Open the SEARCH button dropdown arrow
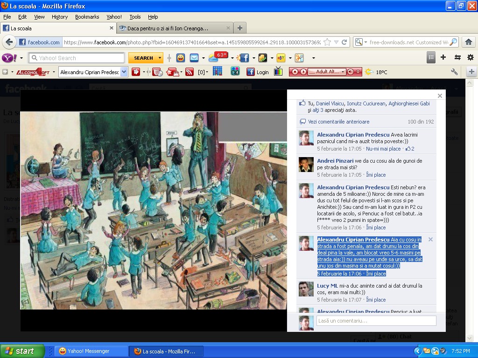478x358 pixels. coord(160,58)
